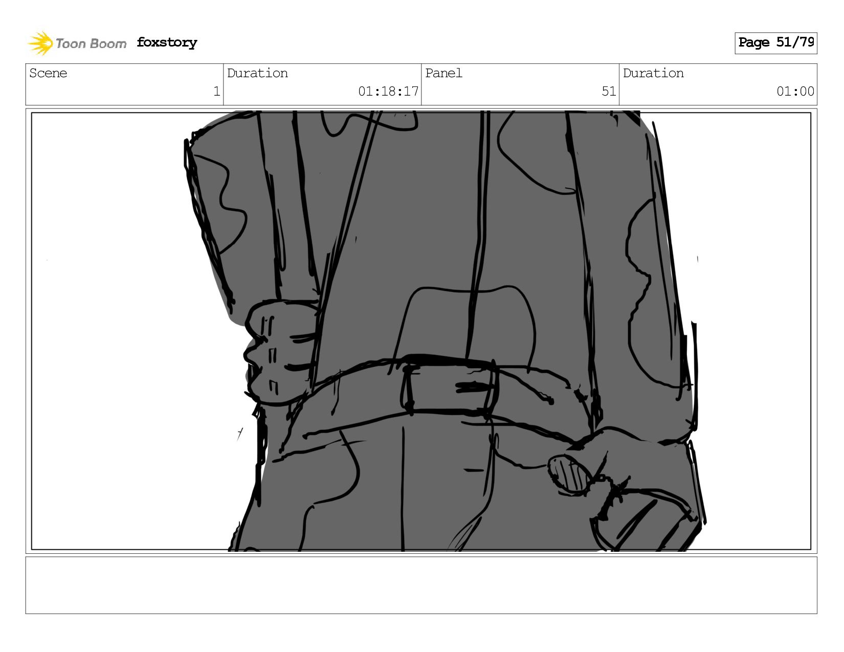The height and width of the screenshot is (652, 844).
Task: Click the 'Panel' header label
Action: (443, 73)
